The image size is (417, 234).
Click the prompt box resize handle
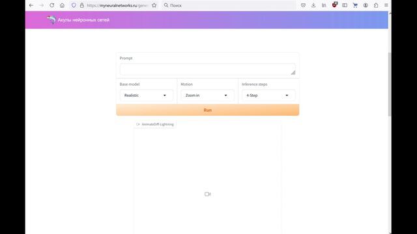pyautogui.click(x=293, y=73)
